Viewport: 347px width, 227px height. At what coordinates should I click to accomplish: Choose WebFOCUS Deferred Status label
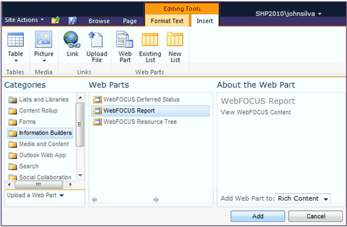142,100
